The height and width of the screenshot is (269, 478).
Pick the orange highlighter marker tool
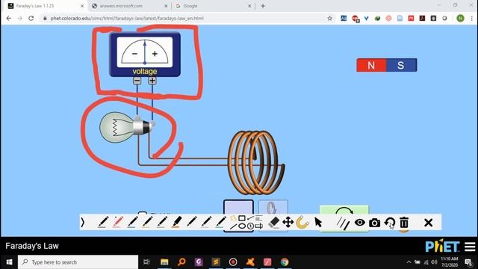(177, 223)
